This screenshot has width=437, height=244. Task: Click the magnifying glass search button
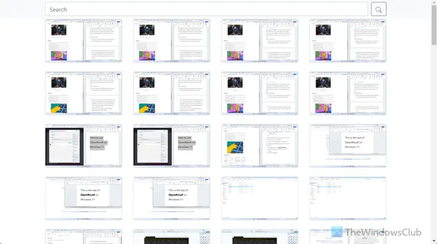(x=378, y=9)
